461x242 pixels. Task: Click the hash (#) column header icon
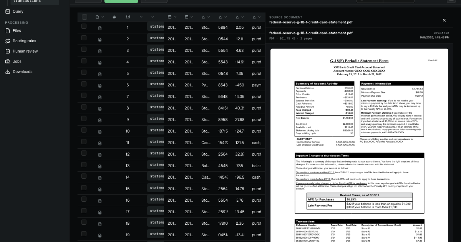click(114, 17)
